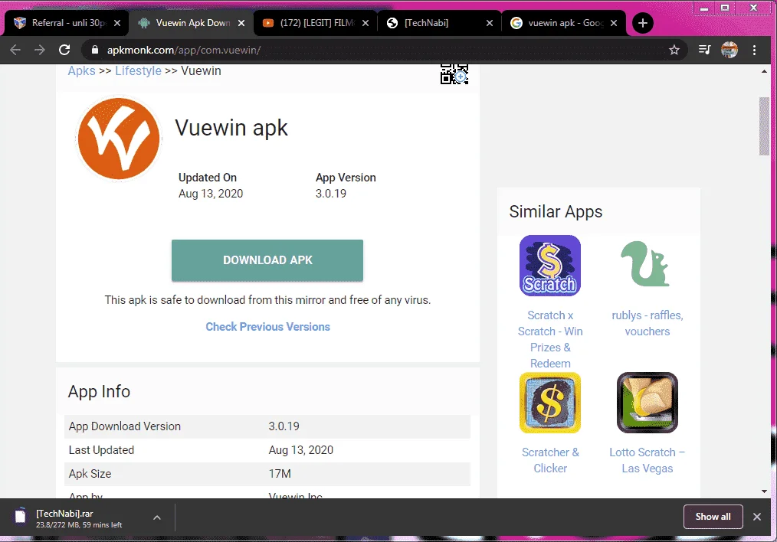The width and height of the screenshot is (777, 542).
Task: Click Apks breadcrumb link
Action: (x=82, y=70)
